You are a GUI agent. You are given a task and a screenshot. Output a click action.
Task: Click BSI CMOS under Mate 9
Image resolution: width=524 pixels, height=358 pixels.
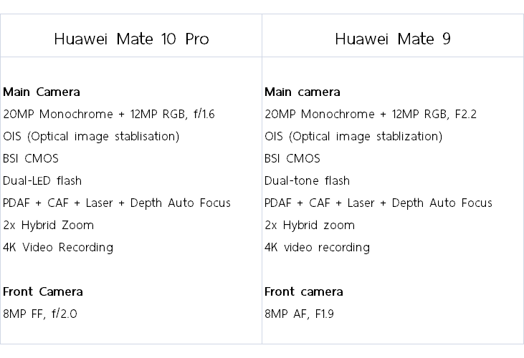point(292,158)
